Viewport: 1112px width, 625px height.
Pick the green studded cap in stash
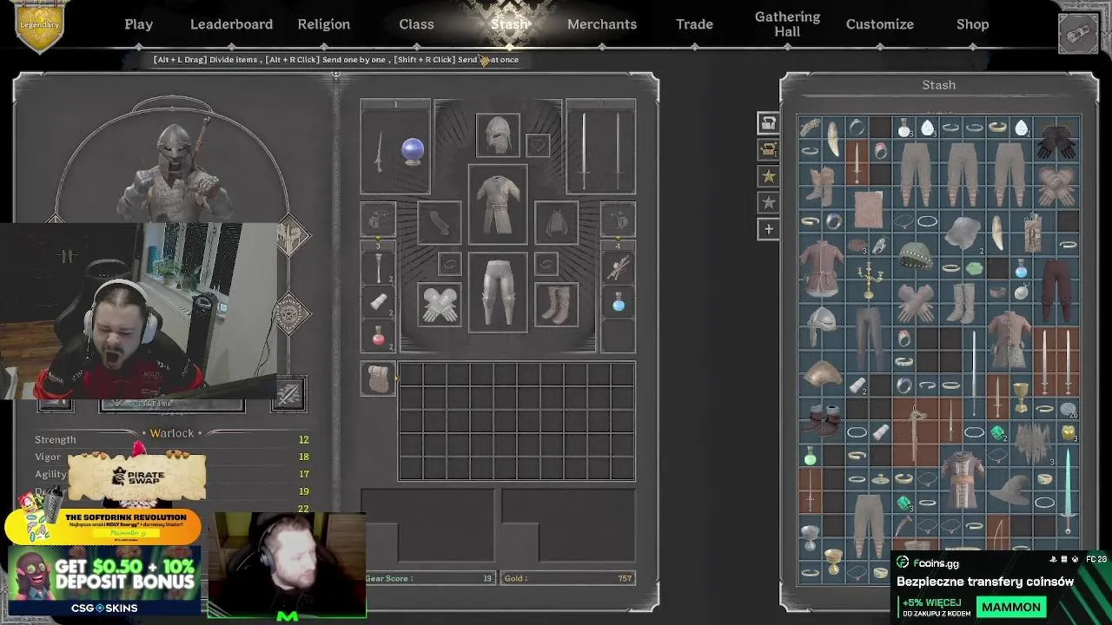click(915, 258)
